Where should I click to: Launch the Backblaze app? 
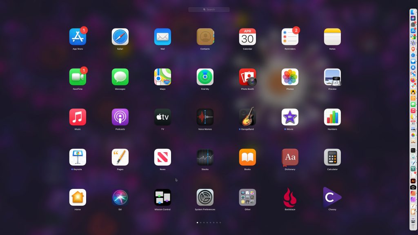pyautogui.click(x=290, y=197)
